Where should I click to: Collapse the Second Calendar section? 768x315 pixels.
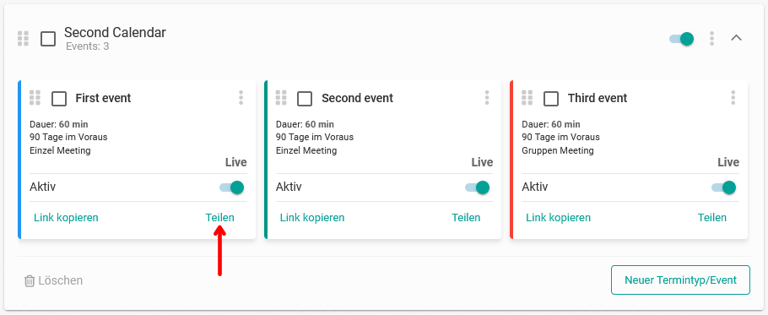[736, 38]
